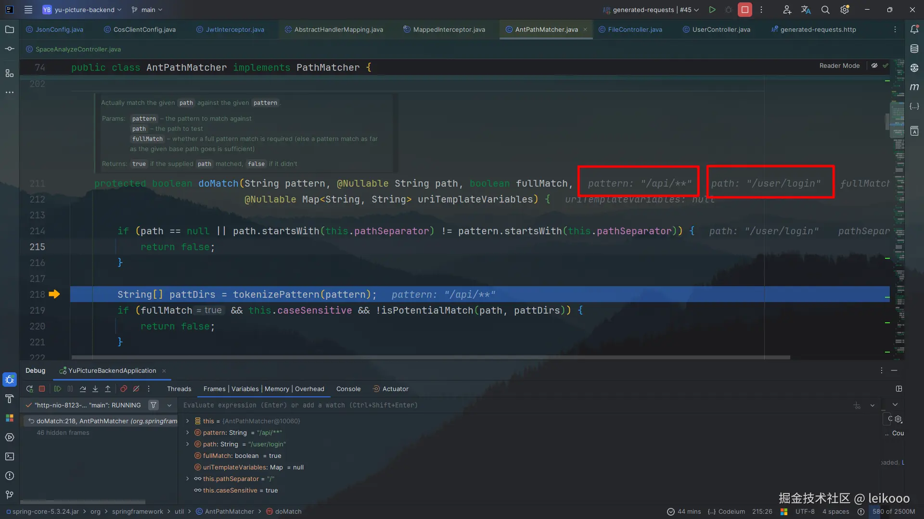Step out of current method

click(108, 389)
